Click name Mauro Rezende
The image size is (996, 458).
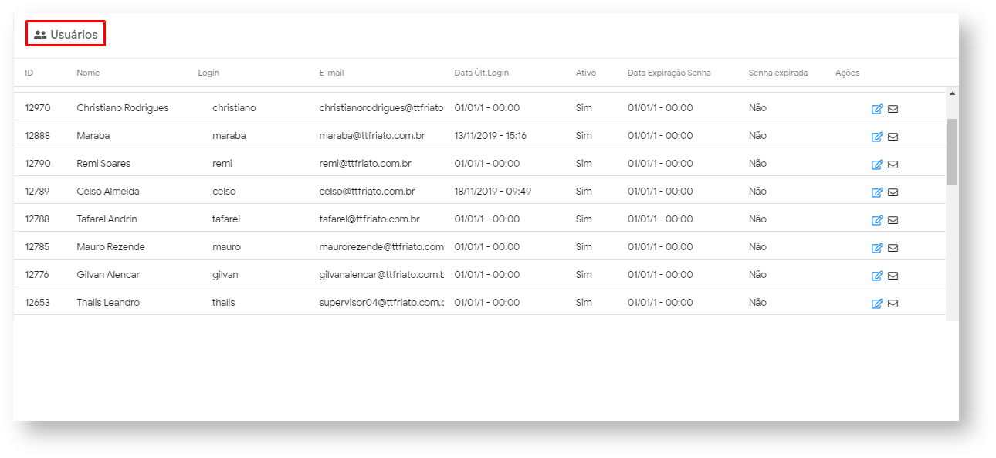click(110, 247)
